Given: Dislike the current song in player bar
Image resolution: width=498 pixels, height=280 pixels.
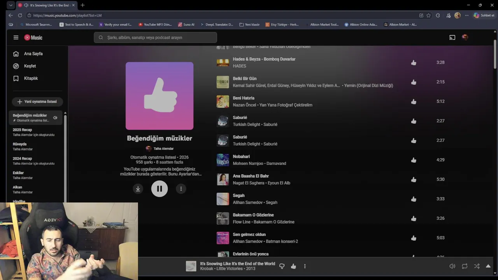Looking at the screenshot, I should click(282, 266).
